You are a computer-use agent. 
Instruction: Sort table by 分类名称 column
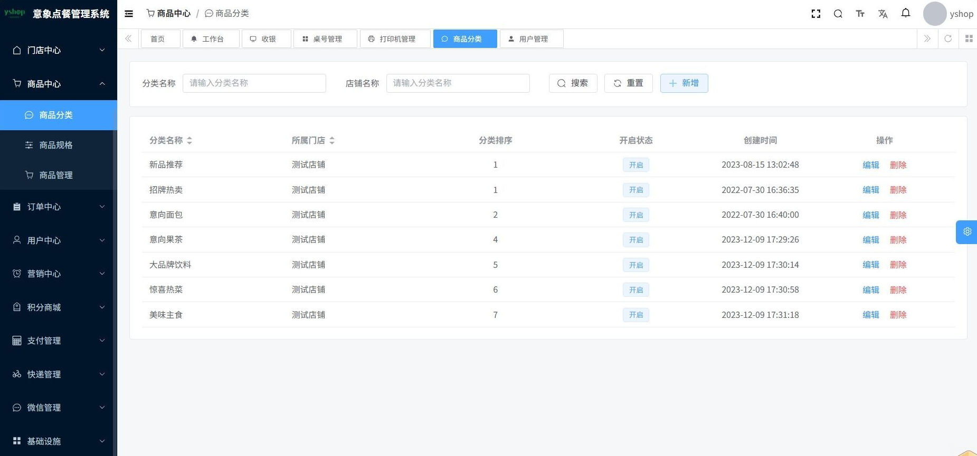point(189,140)
